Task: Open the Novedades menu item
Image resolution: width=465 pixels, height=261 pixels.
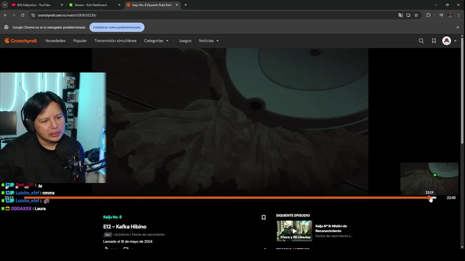Action: point(55,41)
